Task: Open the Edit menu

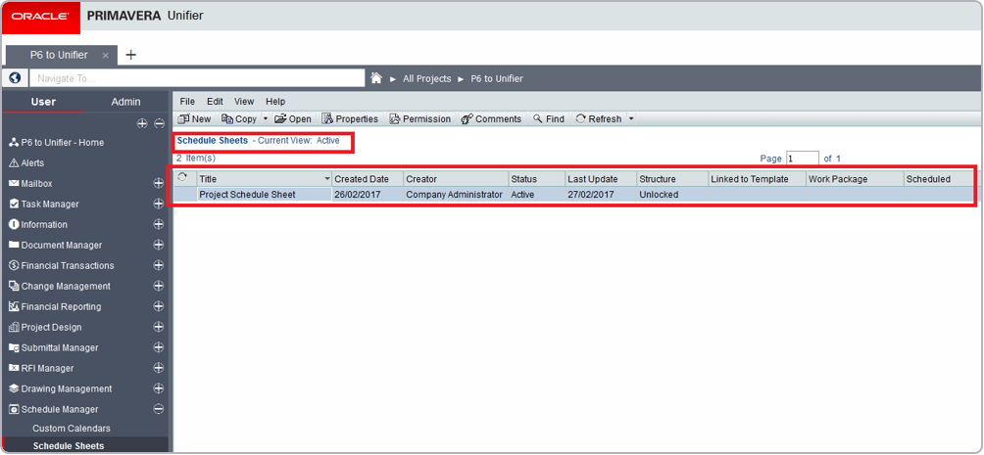Action: click(x=216, y=101)
